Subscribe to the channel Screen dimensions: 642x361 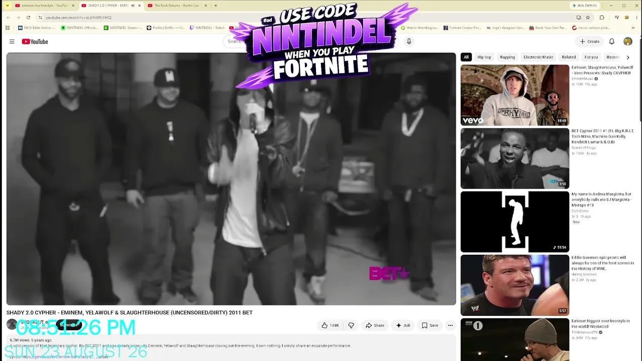click(x=69, y=325)
